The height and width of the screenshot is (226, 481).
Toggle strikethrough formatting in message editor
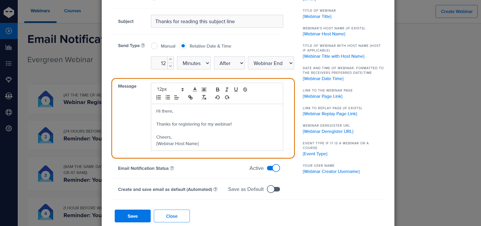click(x=245, y=89)
